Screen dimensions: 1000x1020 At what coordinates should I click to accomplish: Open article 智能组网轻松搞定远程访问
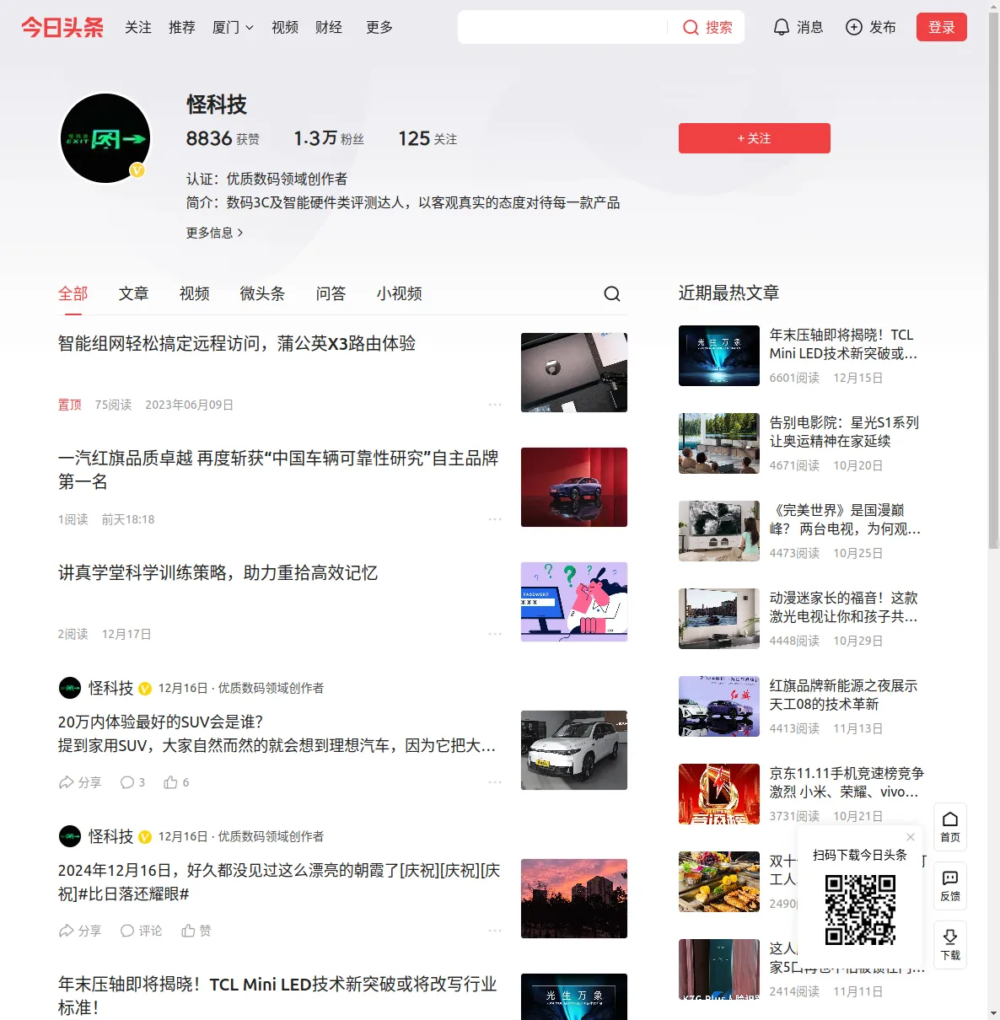pyautogui.click(x=237, y=344)
